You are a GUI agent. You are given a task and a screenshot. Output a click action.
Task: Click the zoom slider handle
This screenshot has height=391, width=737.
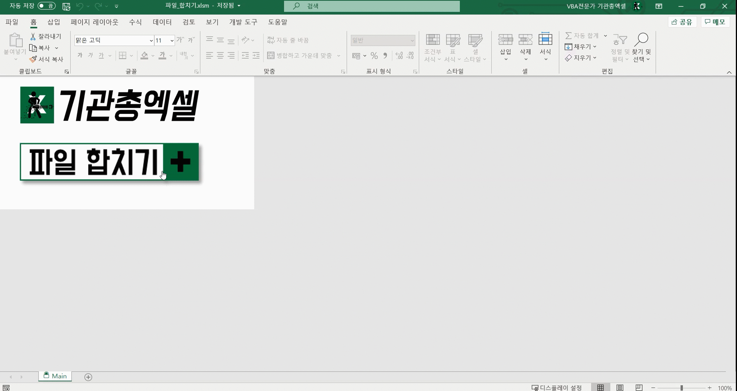[x=682, y=388]
